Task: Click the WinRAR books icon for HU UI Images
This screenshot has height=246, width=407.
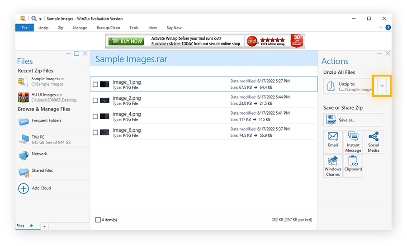Action: pos(24,97)
